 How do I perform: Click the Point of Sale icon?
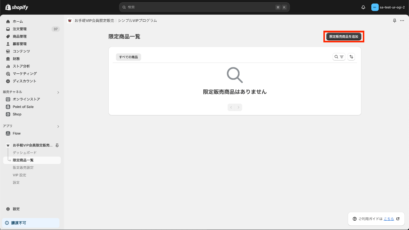(x=8, y=107)
